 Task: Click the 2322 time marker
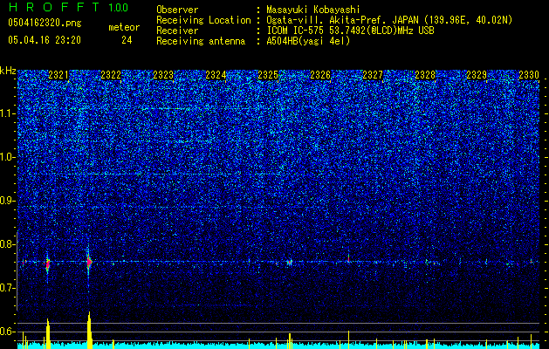click(111, 75)
